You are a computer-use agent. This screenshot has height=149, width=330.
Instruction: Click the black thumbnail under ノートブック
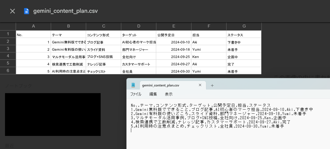53,115
